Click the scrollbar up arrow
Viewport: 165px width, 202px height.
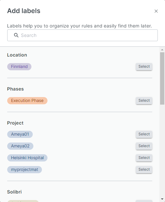pyautogui.click(x=162, y=50)
